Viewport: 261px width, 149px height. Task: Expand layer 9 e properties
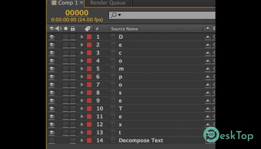[82, 101]
